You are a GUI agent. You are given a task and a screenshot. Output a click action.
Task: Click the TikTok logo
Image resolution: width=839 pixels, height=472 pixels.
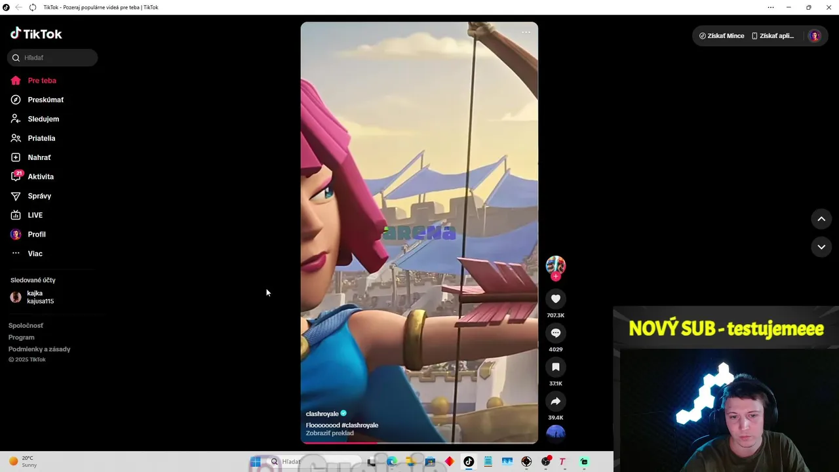coord(36,33)
